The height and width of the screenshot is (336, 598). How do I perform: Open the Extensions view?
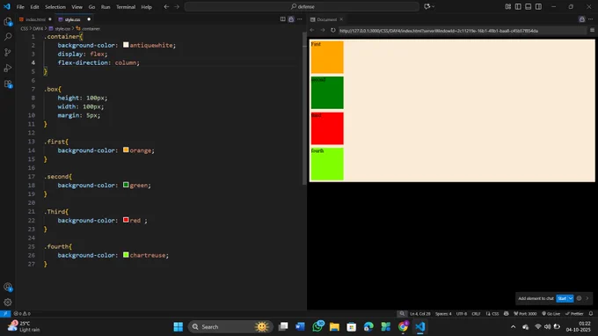[8, 84]
